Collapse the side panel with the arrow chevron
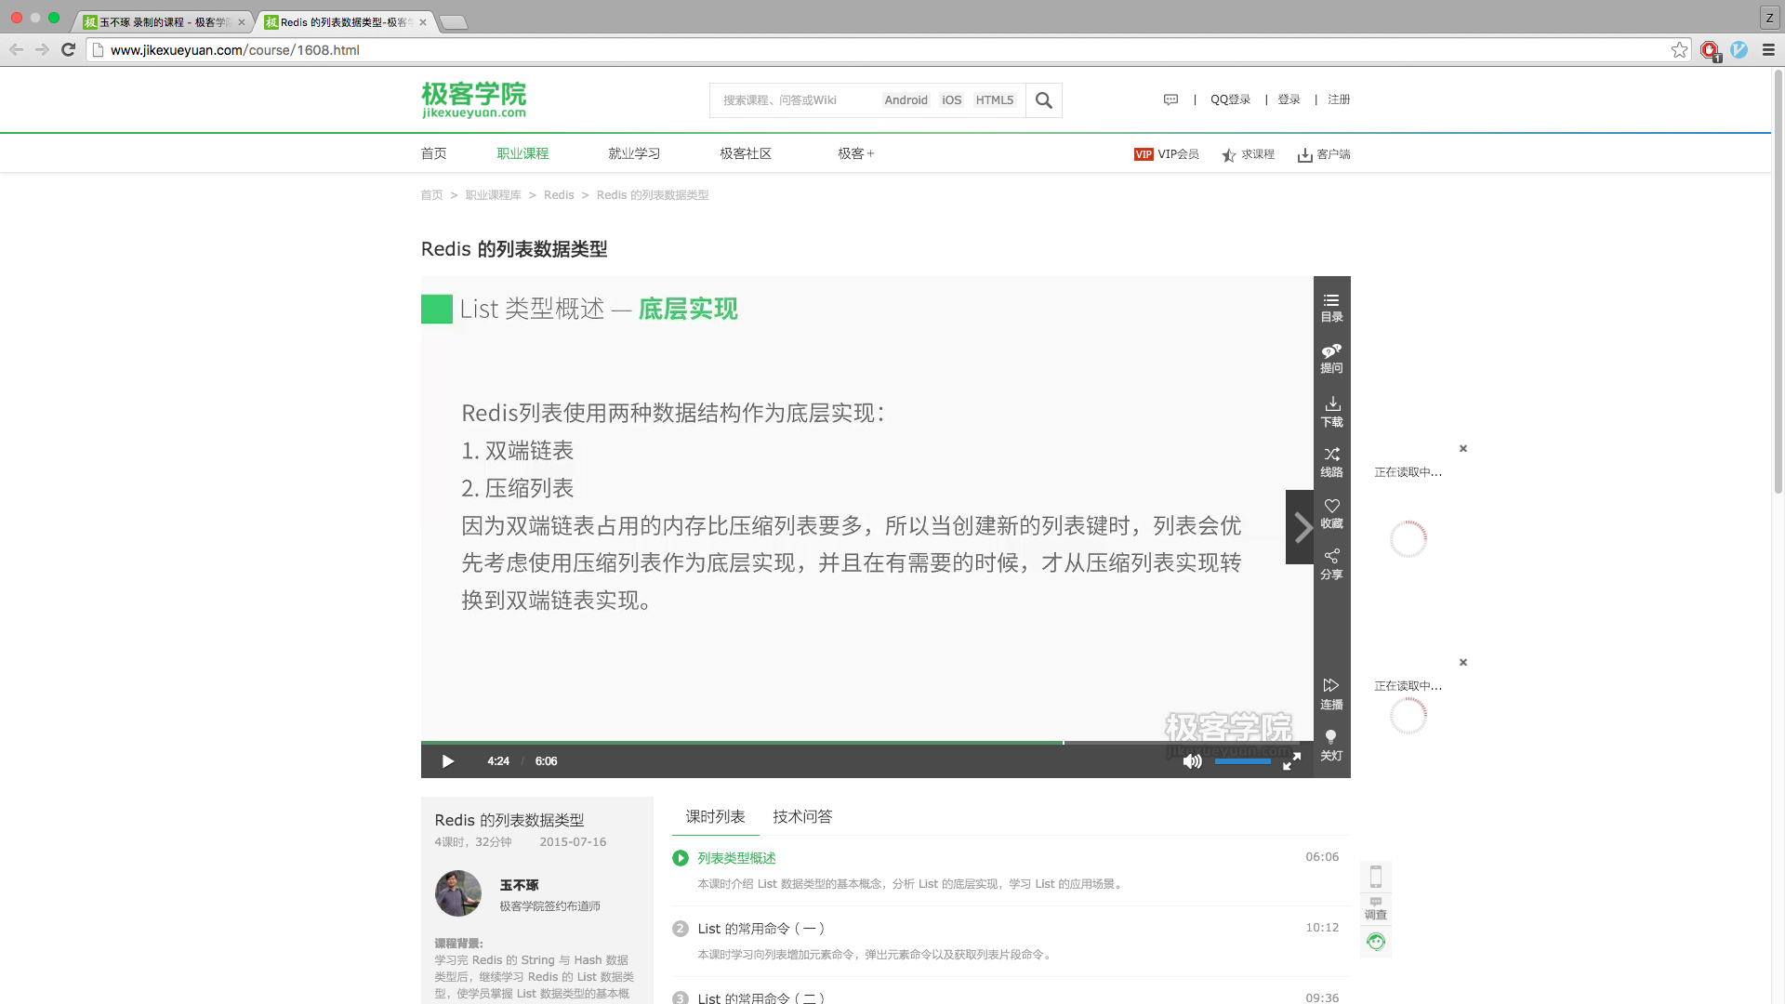Viewport: 1785px width, 1004px height. click(x=1302, y=527)
